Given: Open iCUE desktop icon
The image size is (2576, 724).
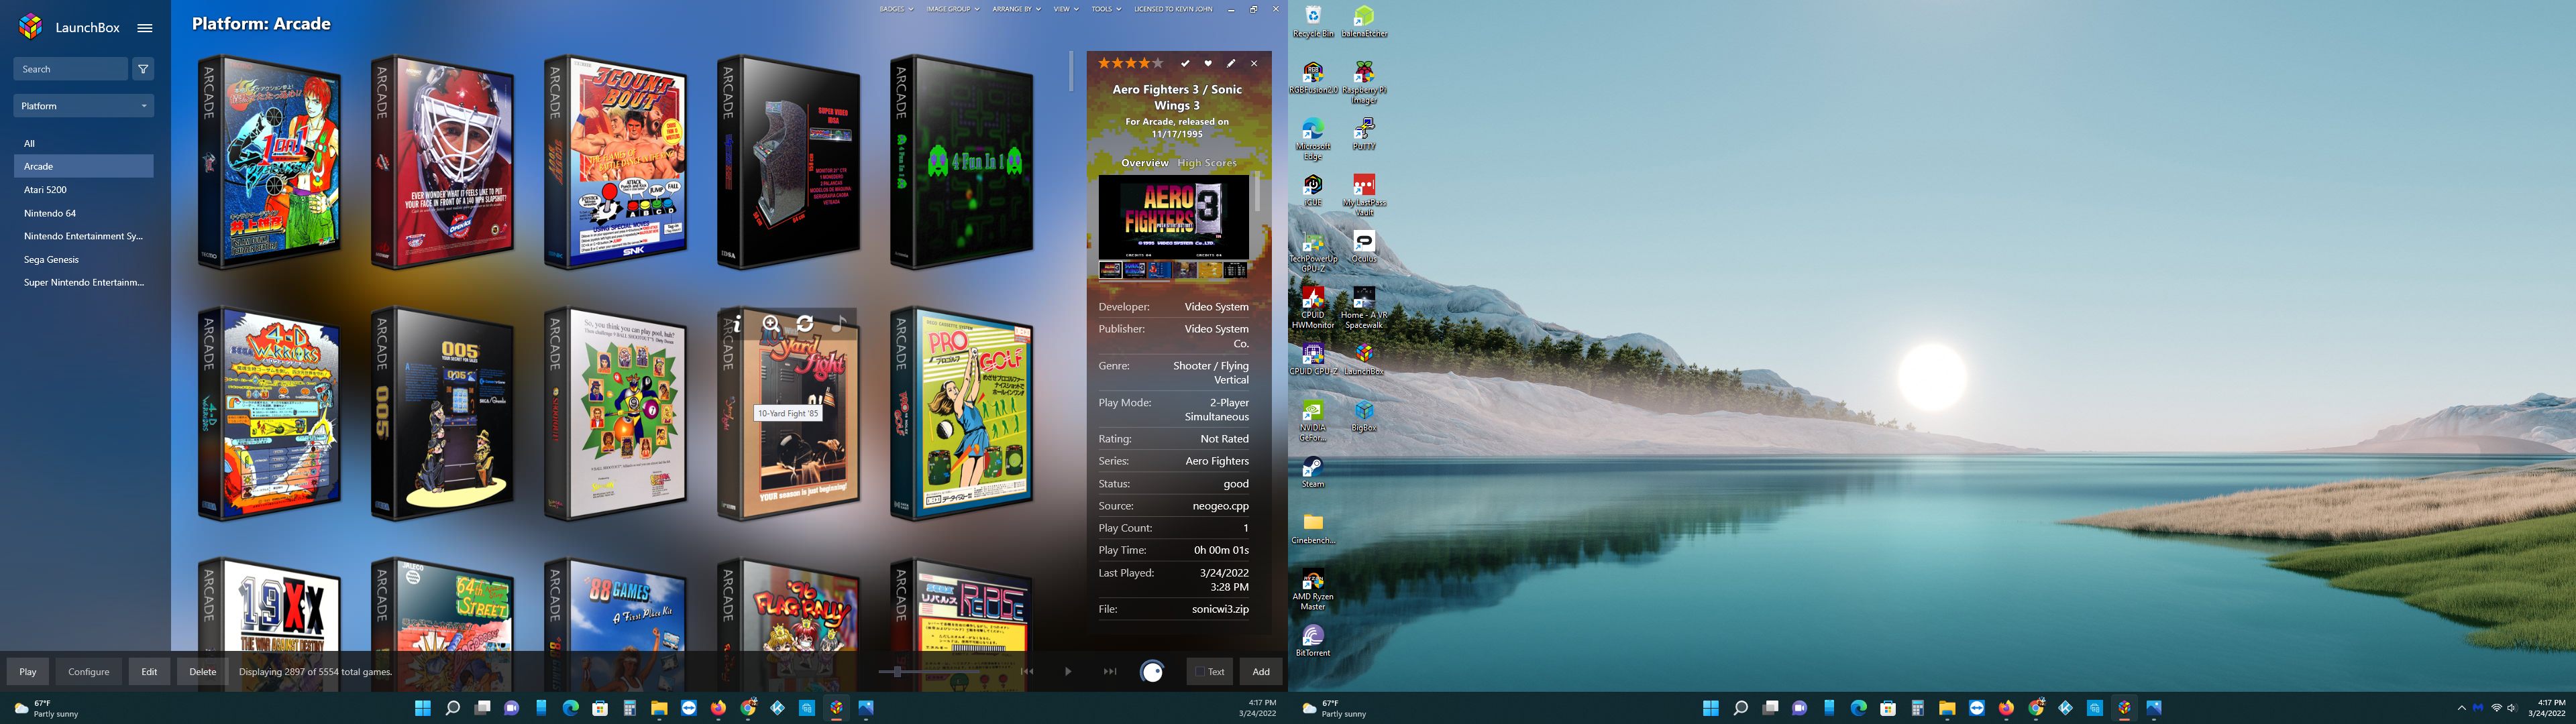Looking at the screenshot, I should (x=1313, y=190).
